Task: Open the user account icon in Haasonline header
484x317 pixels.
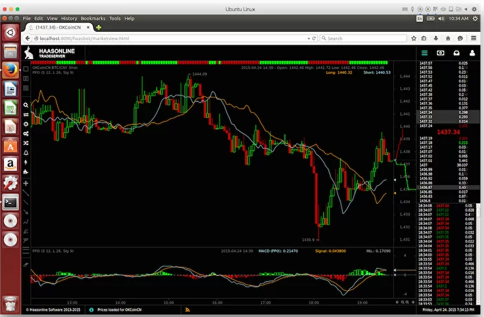Action: [x=472, y=53]
